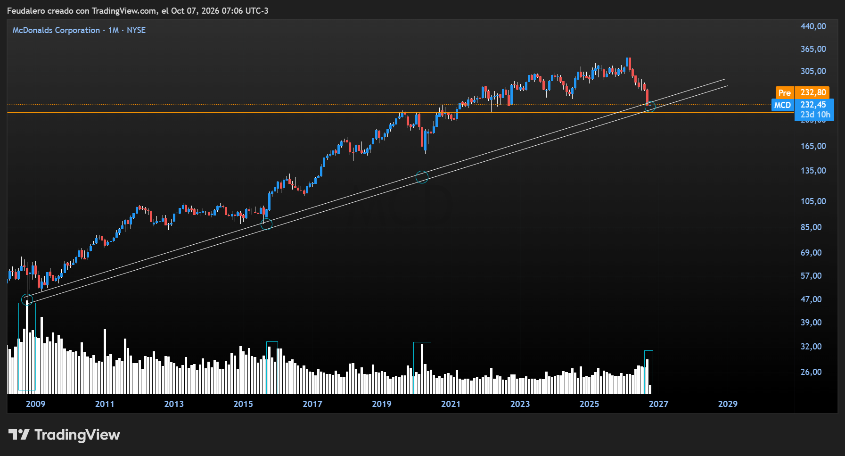This screenshot has height=456, width=845.
Task: Click the 365,00 price axis value
Action: 813,49
